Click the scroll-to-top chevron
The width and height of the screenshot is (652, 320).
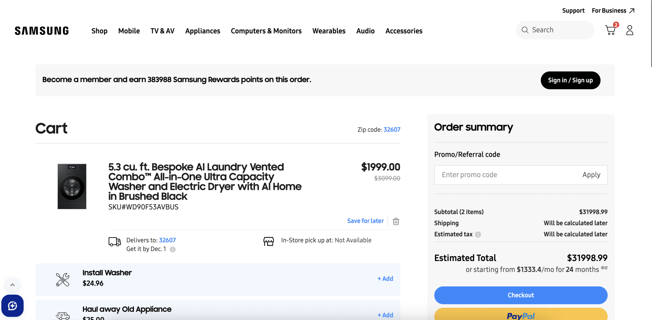coord(13,285)
